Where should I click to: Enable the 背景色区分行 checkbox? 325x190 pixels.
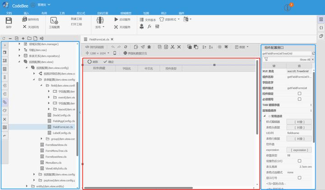(x=299, y=161)
